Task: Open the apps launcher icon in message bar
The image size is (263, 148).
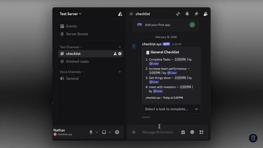Action: click(x=201, y=132)
